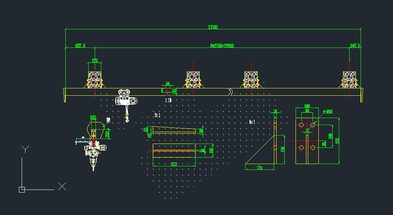Image resolution: width=393 pixels, height=215 pixels.
Task: Click the 6x2150=12900 dimension text
Action: 222,46
